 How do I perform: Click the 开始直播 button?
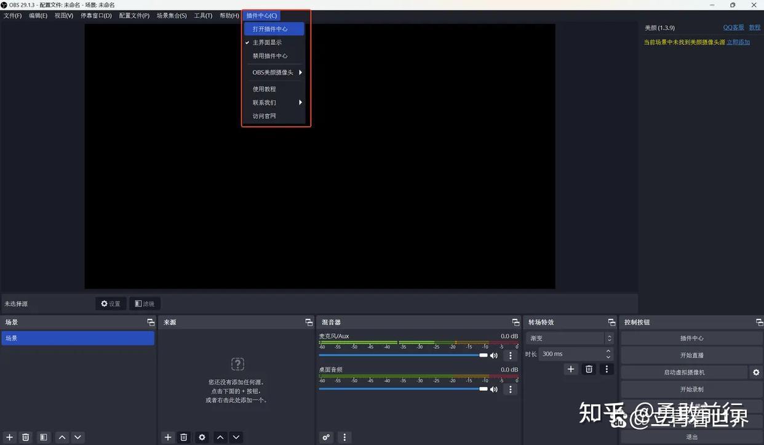click(x=691, y=355)
